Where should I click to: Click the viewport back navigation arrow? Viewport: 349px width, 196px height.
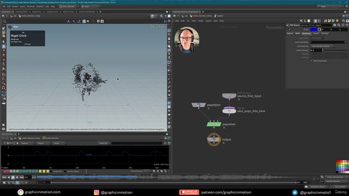tap(3, 16)
